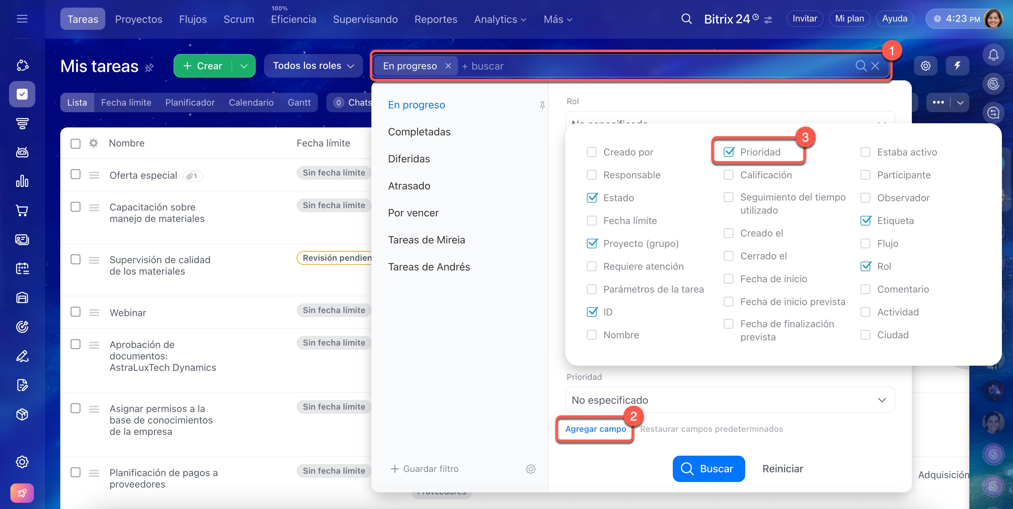1013x509 pixels.
Task: Open the lightning bolt automation icon
Action: point(957,66)
